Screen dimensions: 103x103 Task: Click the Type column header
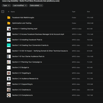[x=74, y=12]
